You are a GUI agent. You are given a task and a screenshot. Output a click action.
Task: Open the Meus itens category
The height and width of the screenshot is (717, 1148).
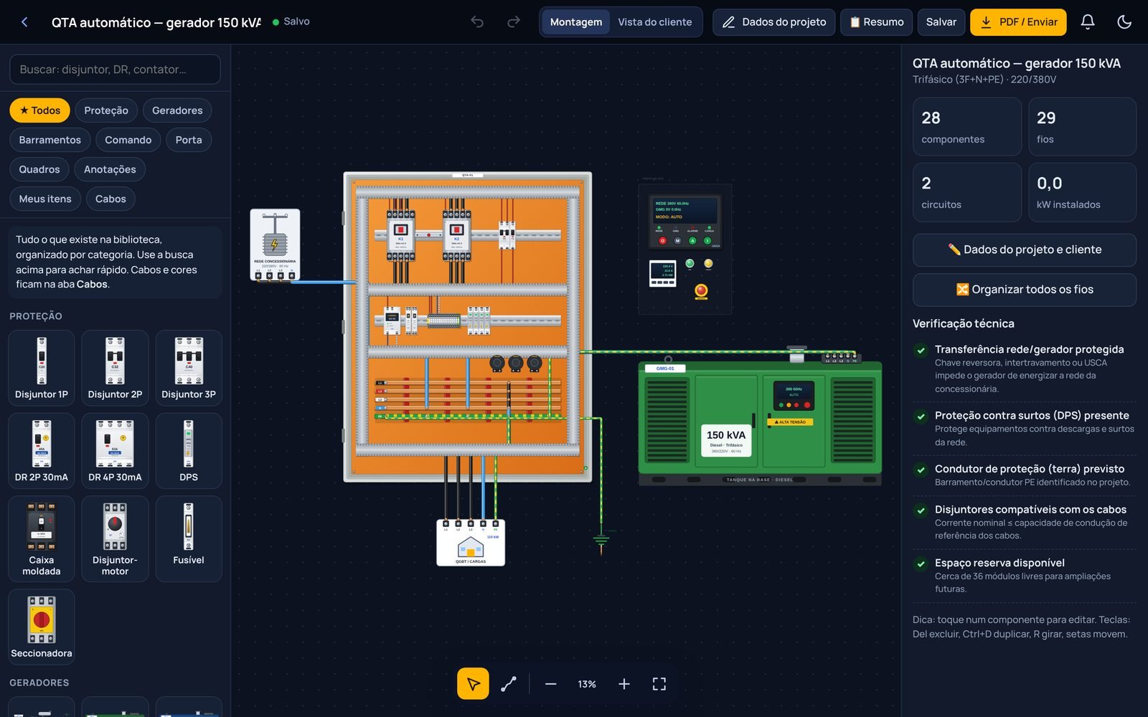[x=45, y=199]
